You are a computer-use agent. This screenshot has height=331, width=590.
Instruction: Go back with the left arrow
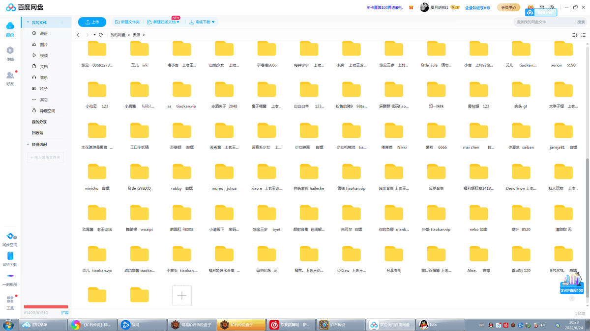coord(78,35)
